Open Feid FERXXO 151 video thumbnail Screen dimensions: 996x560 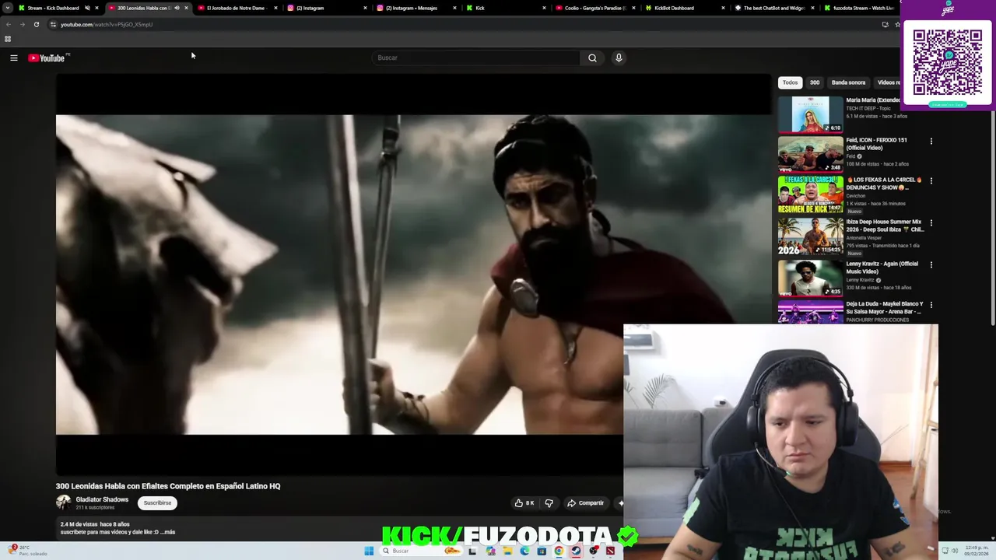click(x=811, y=154)
